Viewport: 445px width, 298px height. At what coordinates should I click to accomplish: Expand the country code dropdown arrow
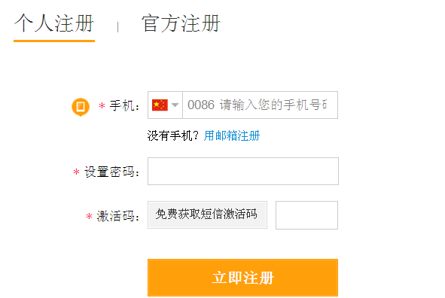pyautogui.click(x=175, y=105)
